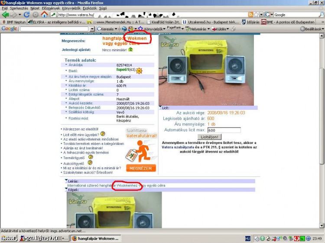325x243 pixels.
Task: Click the Automatikus licit max input field
Action: point(224,130)
